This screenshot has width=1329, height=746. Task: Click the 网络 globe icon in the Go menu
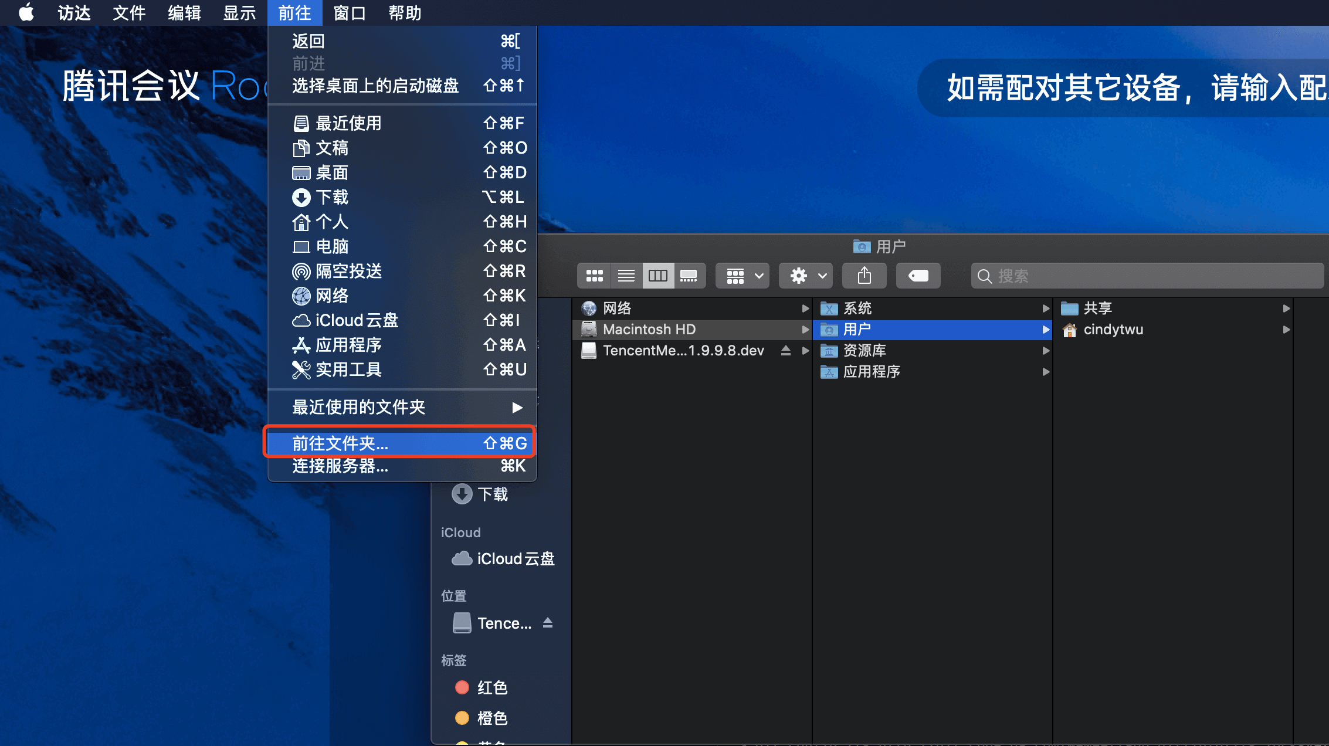[x=301, y=296]
